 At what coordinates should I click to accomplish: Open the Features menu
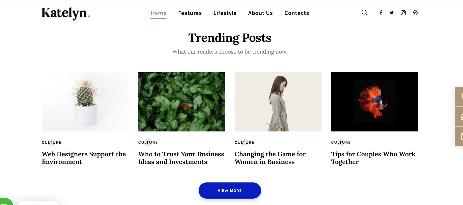coord(190,13)
